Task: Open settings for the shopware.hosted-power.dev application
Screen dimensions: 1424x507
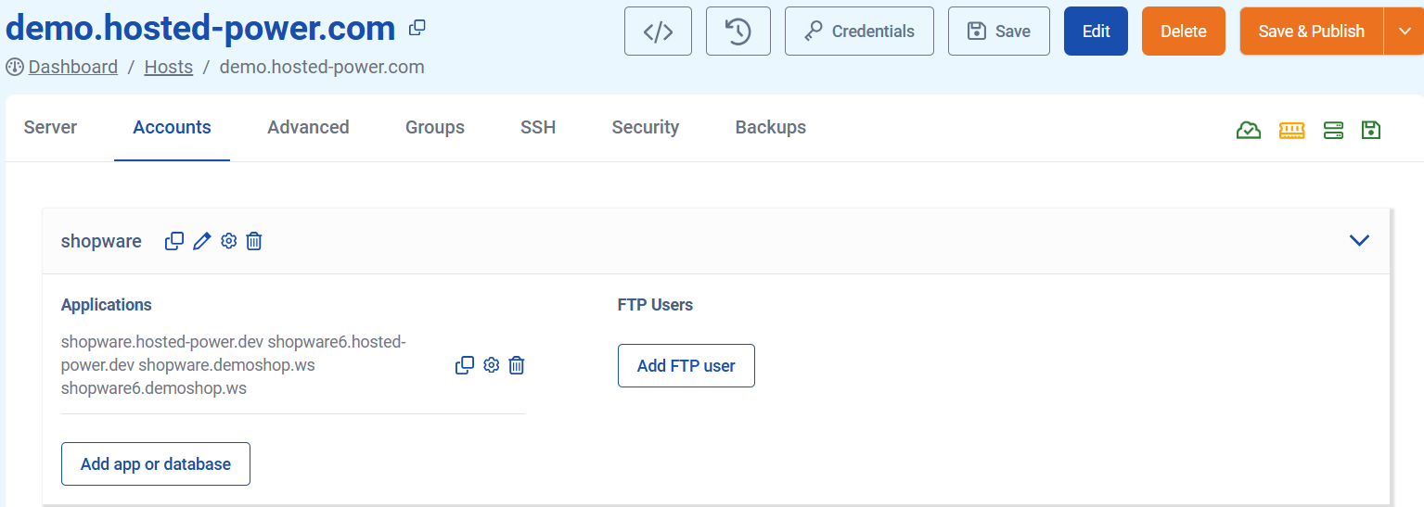Action: [x=492, y=365]
